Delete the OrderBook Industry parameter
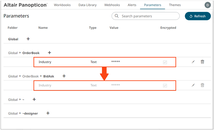Viewport: 214px width, 130px height. (202, 62)
